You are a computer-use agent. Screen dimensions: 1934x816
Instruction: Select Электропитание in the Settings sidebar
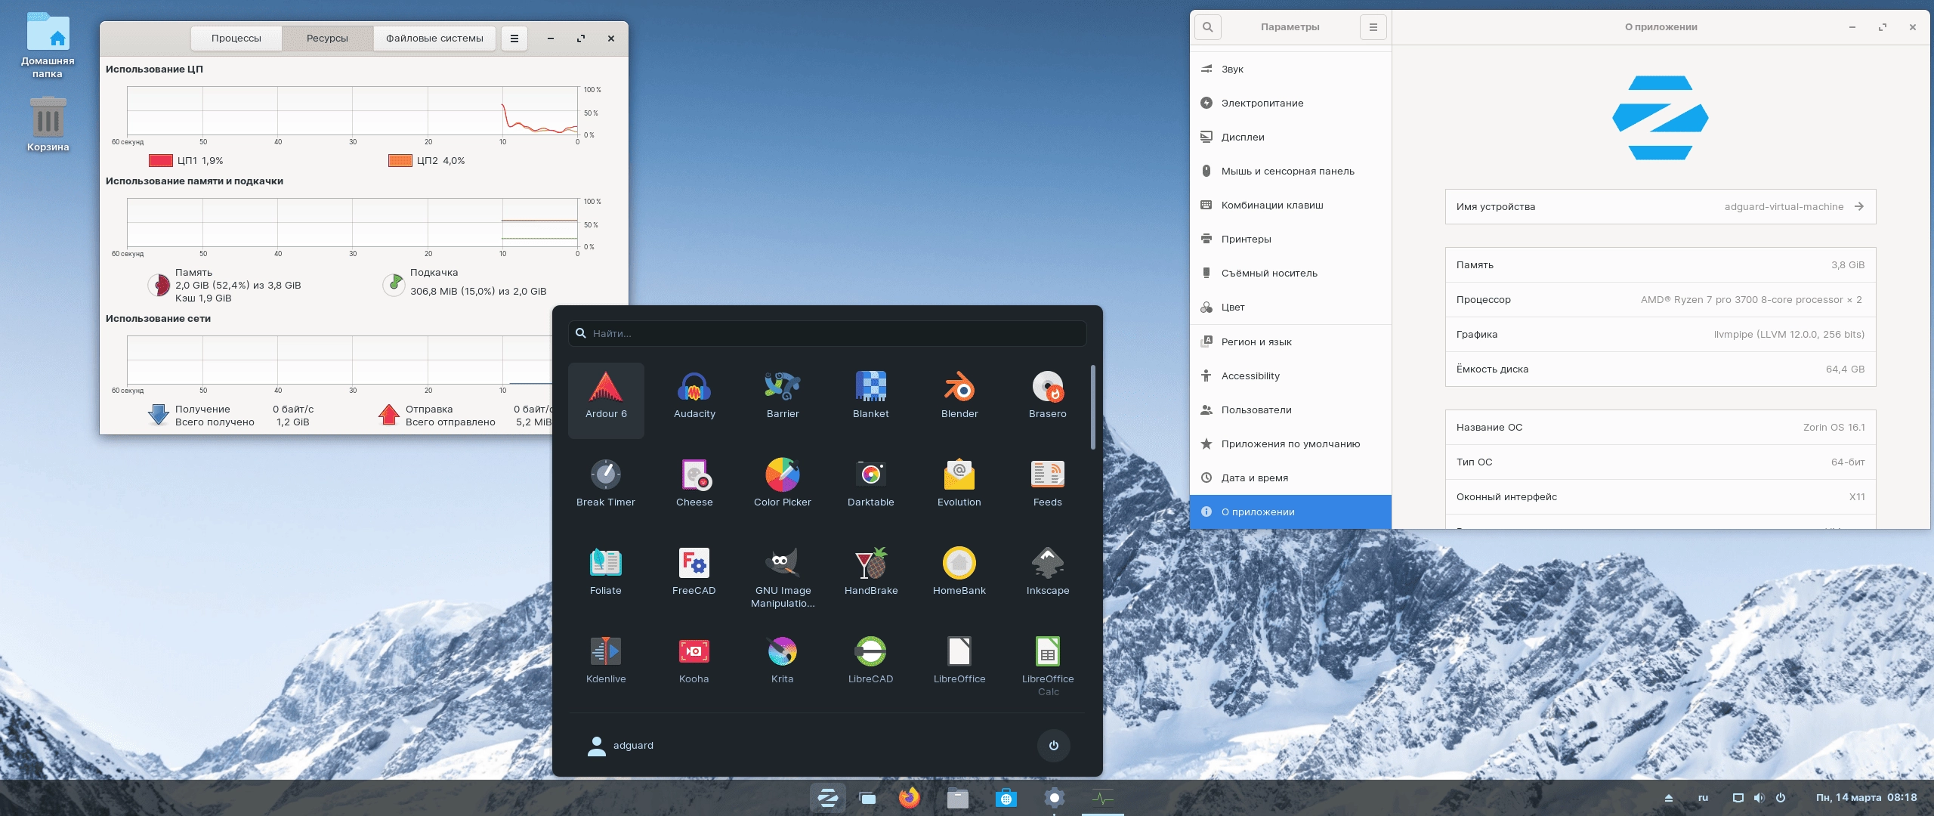point(1290,103)
